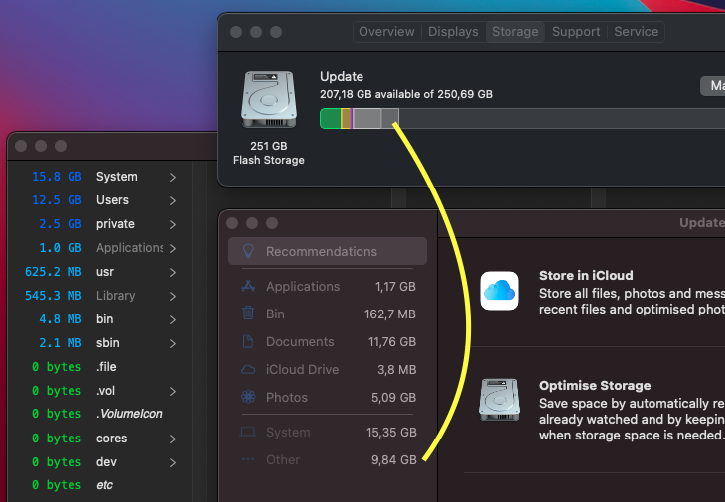Click the yellow segment of storage bar
The image size is (725, 502).
[346, 119]
